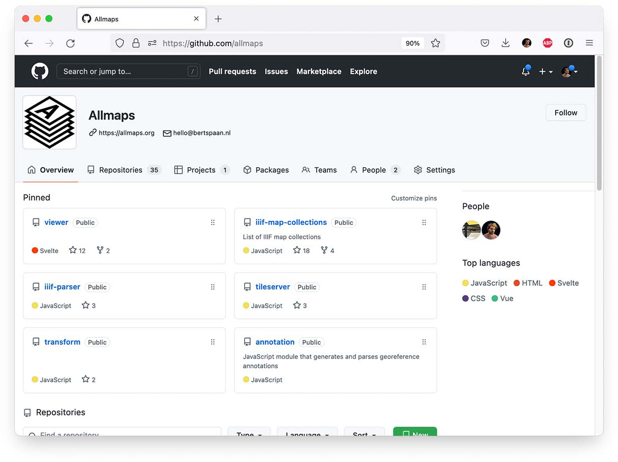Click the Allmaps organization logo
The width and height of the screenshot is (618, 462).
click(50, 122)
